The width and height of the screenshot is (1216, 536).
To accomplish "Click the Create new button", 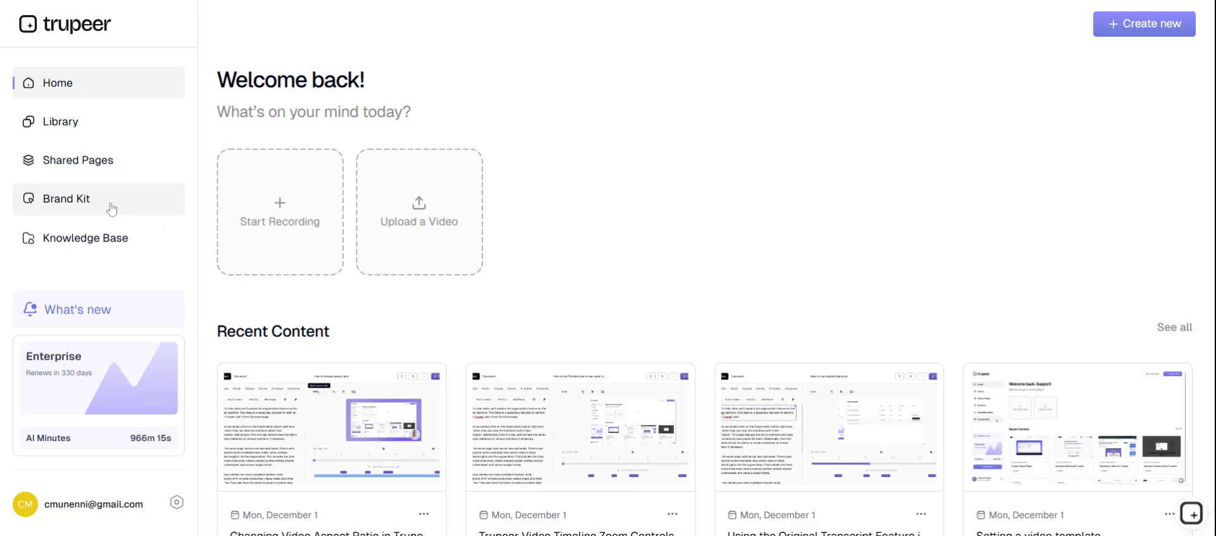I will [x=1144, y=24].
